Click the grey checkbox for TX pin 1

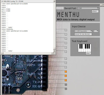point(66,85)
